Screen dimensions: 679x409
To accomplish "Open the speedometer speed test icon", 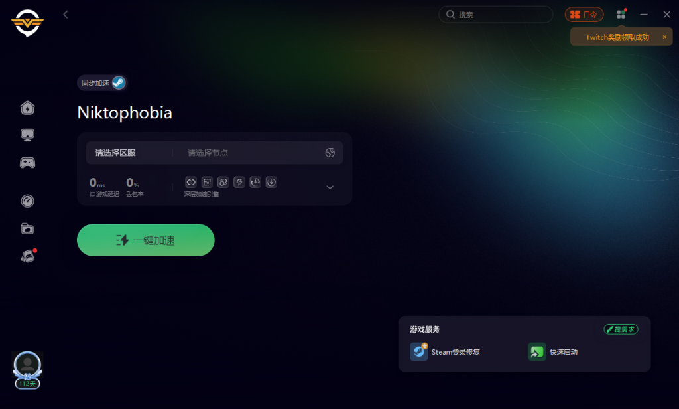I will [x=27, y=201].
